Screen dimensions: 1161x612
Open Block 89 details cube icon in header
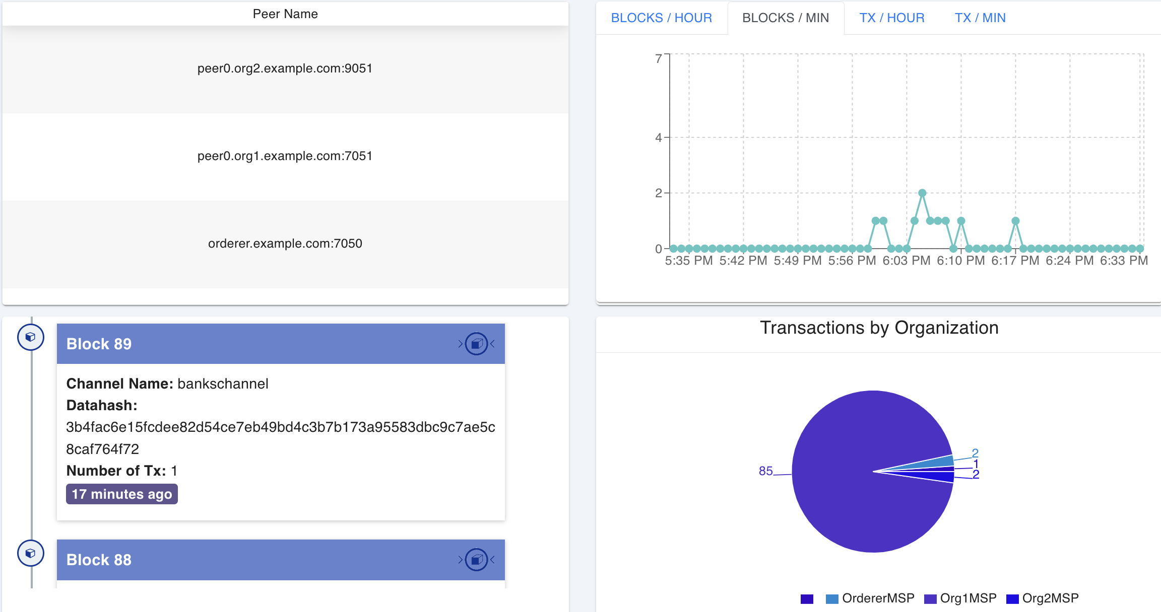[476, 344]
